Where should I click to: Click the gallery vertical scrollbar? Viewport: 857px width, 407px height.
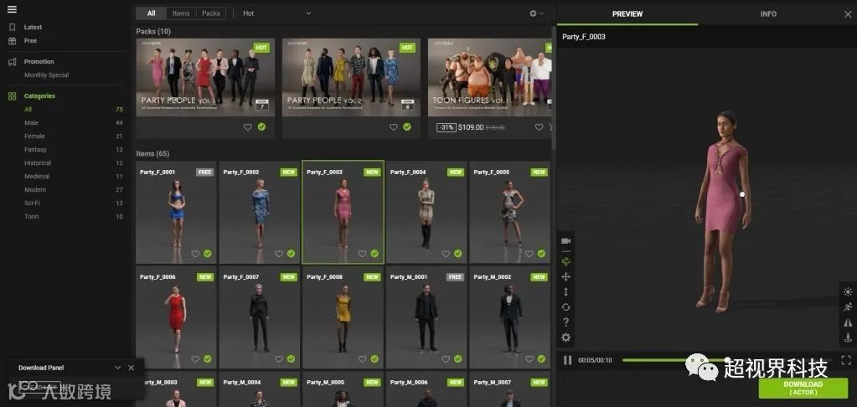[554, 87]
